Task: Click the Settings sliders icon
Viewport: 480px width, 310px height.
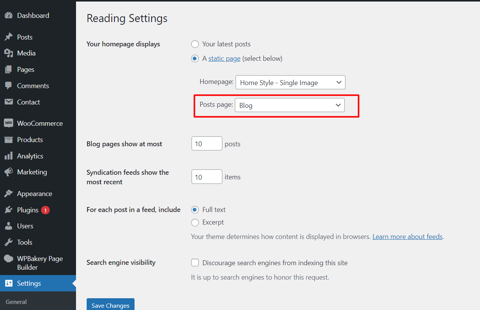Action: (8, 283)
